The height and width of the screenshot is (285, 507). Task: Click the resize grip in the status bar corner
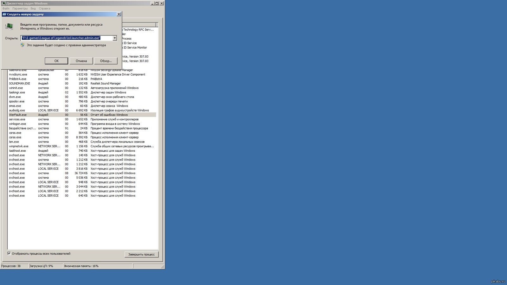click(163, 267)
